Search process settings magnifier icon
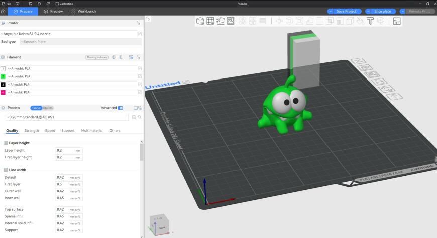Viewport: 437px width, 238px height. click(139, 117)
